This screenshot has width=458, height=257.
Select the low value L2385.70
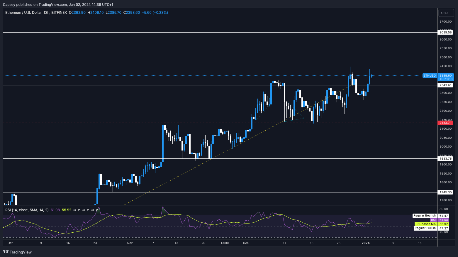click(113, 13)
